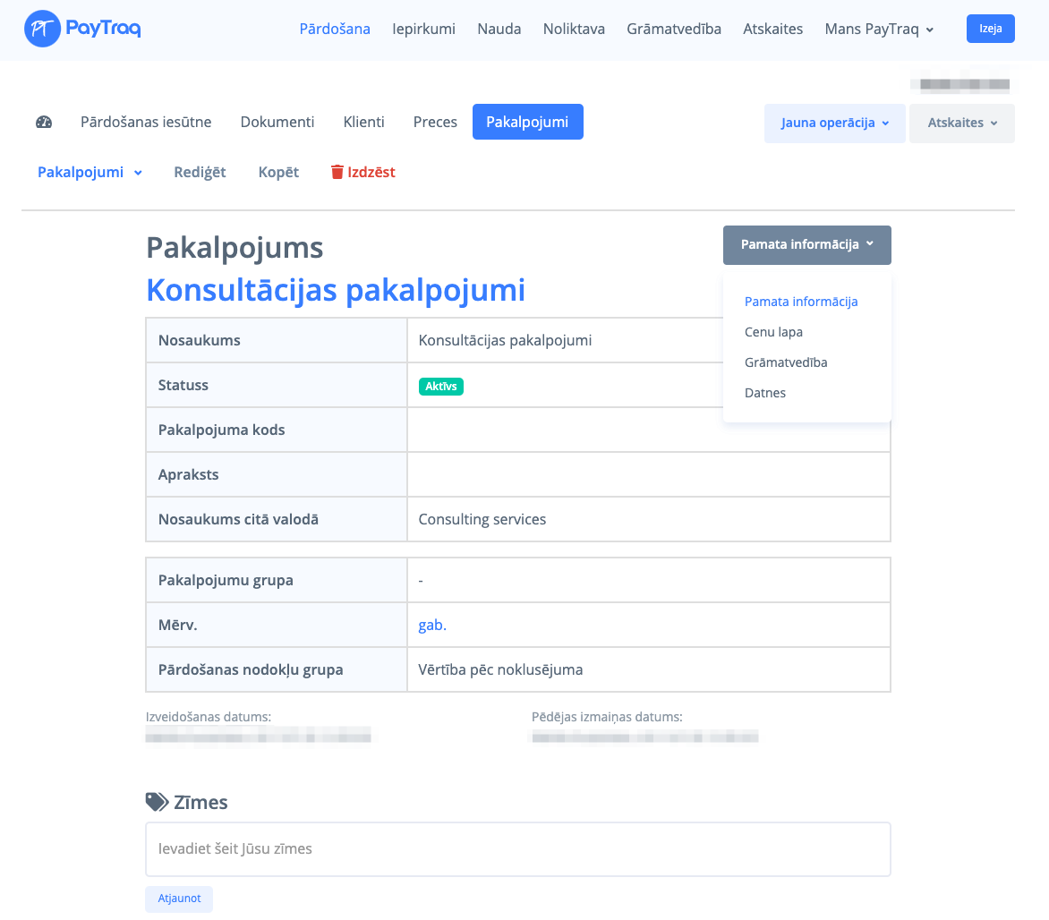This screenshot has width=1049, height=920.
Task: Go to the Nauda section
Action: point(499,29)
